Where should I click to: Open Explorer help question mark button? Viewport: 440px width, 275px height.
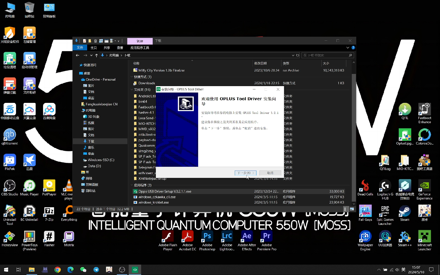coord(353,48)
